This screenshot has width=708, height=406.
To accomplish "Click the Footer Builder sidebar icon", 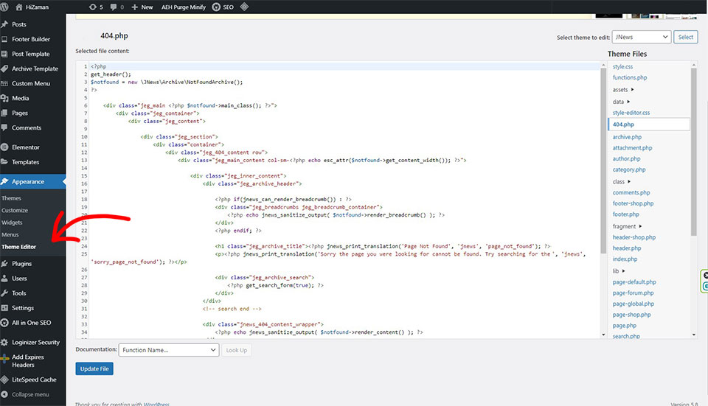I will tap(4, 39).
